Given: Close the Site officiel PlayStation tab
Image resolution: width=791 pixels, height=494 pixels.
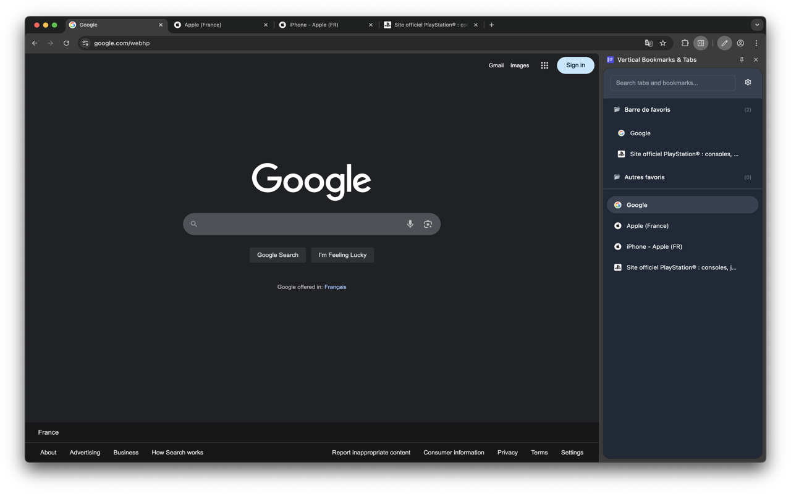Looking at the screenshot, I should [x=476, y=25].
